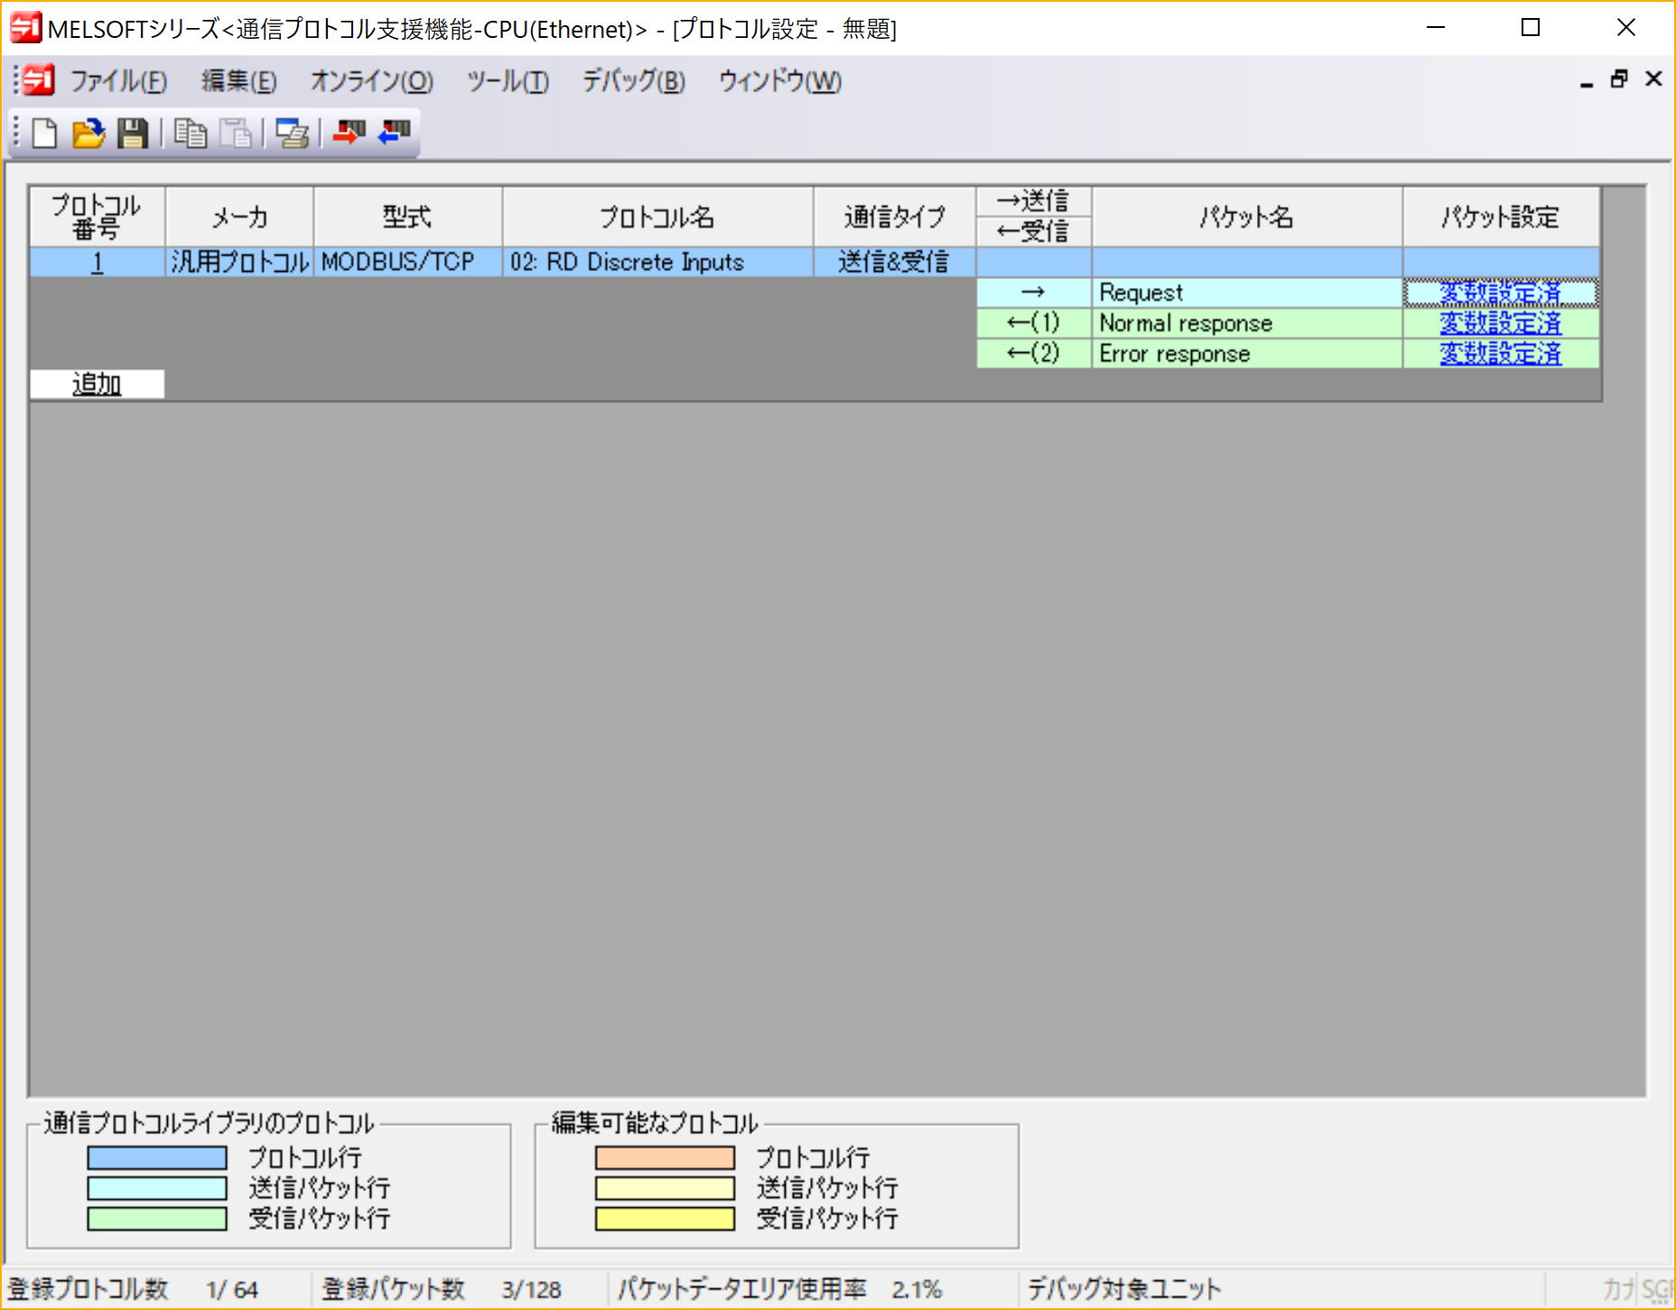Screen dimensions: 1676x1310
Task: Open the 編集(E) menu
Action: pos(238,81)
